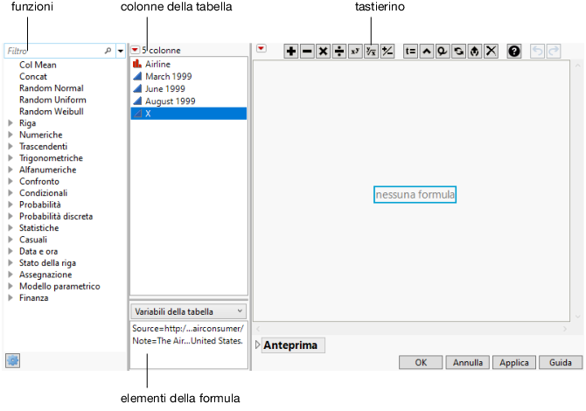Select the Concat function

[x=33, y=76]
